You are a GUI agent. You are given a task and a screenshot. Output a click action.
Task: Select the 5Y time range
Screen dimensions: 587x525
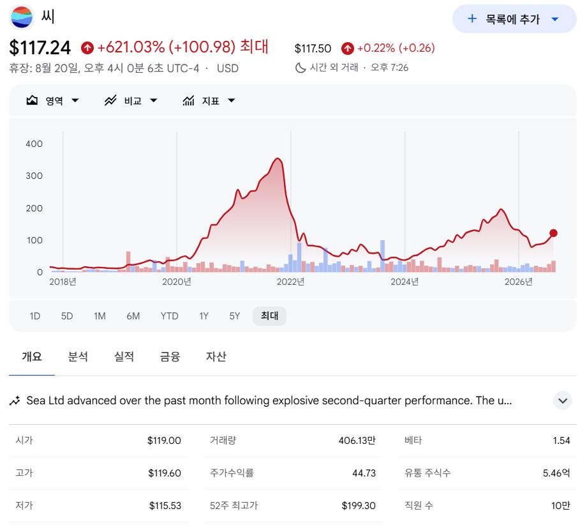click(x=235, y=316)
